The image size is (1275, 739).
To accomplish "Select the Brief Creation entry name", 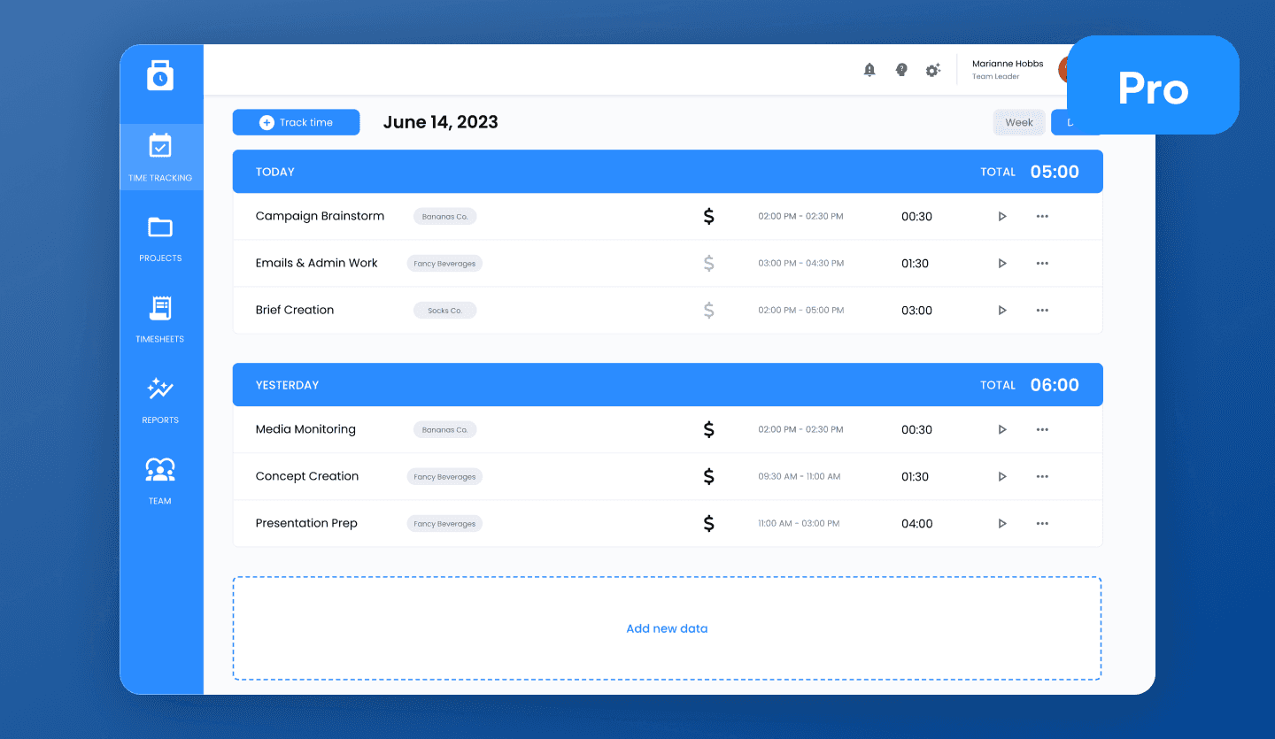I will point(295,310).
